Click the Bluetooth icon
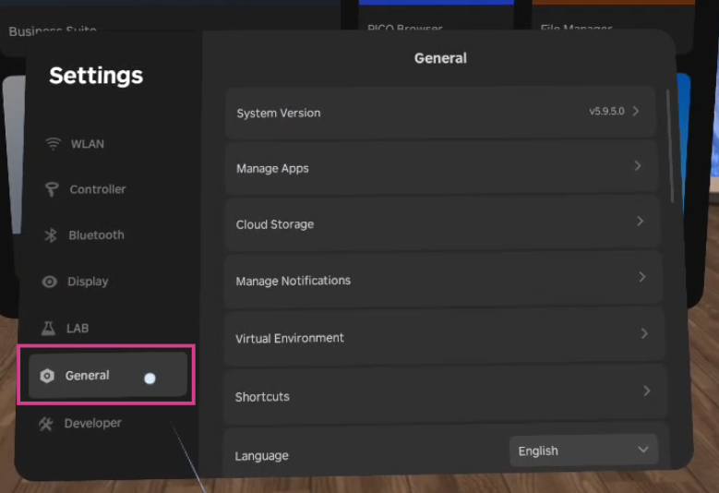The height and width of the screenshot is (493, 719). pos(51,235)
